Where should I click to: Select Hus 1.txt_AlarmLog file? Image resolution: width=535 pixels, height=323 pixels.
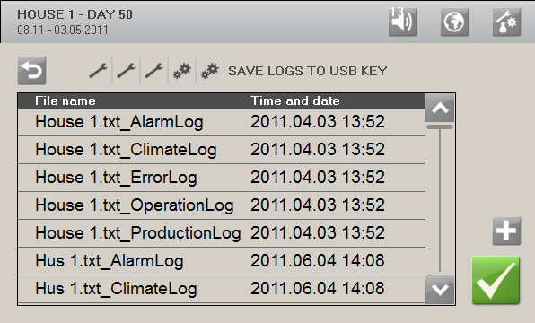point(222,261)
